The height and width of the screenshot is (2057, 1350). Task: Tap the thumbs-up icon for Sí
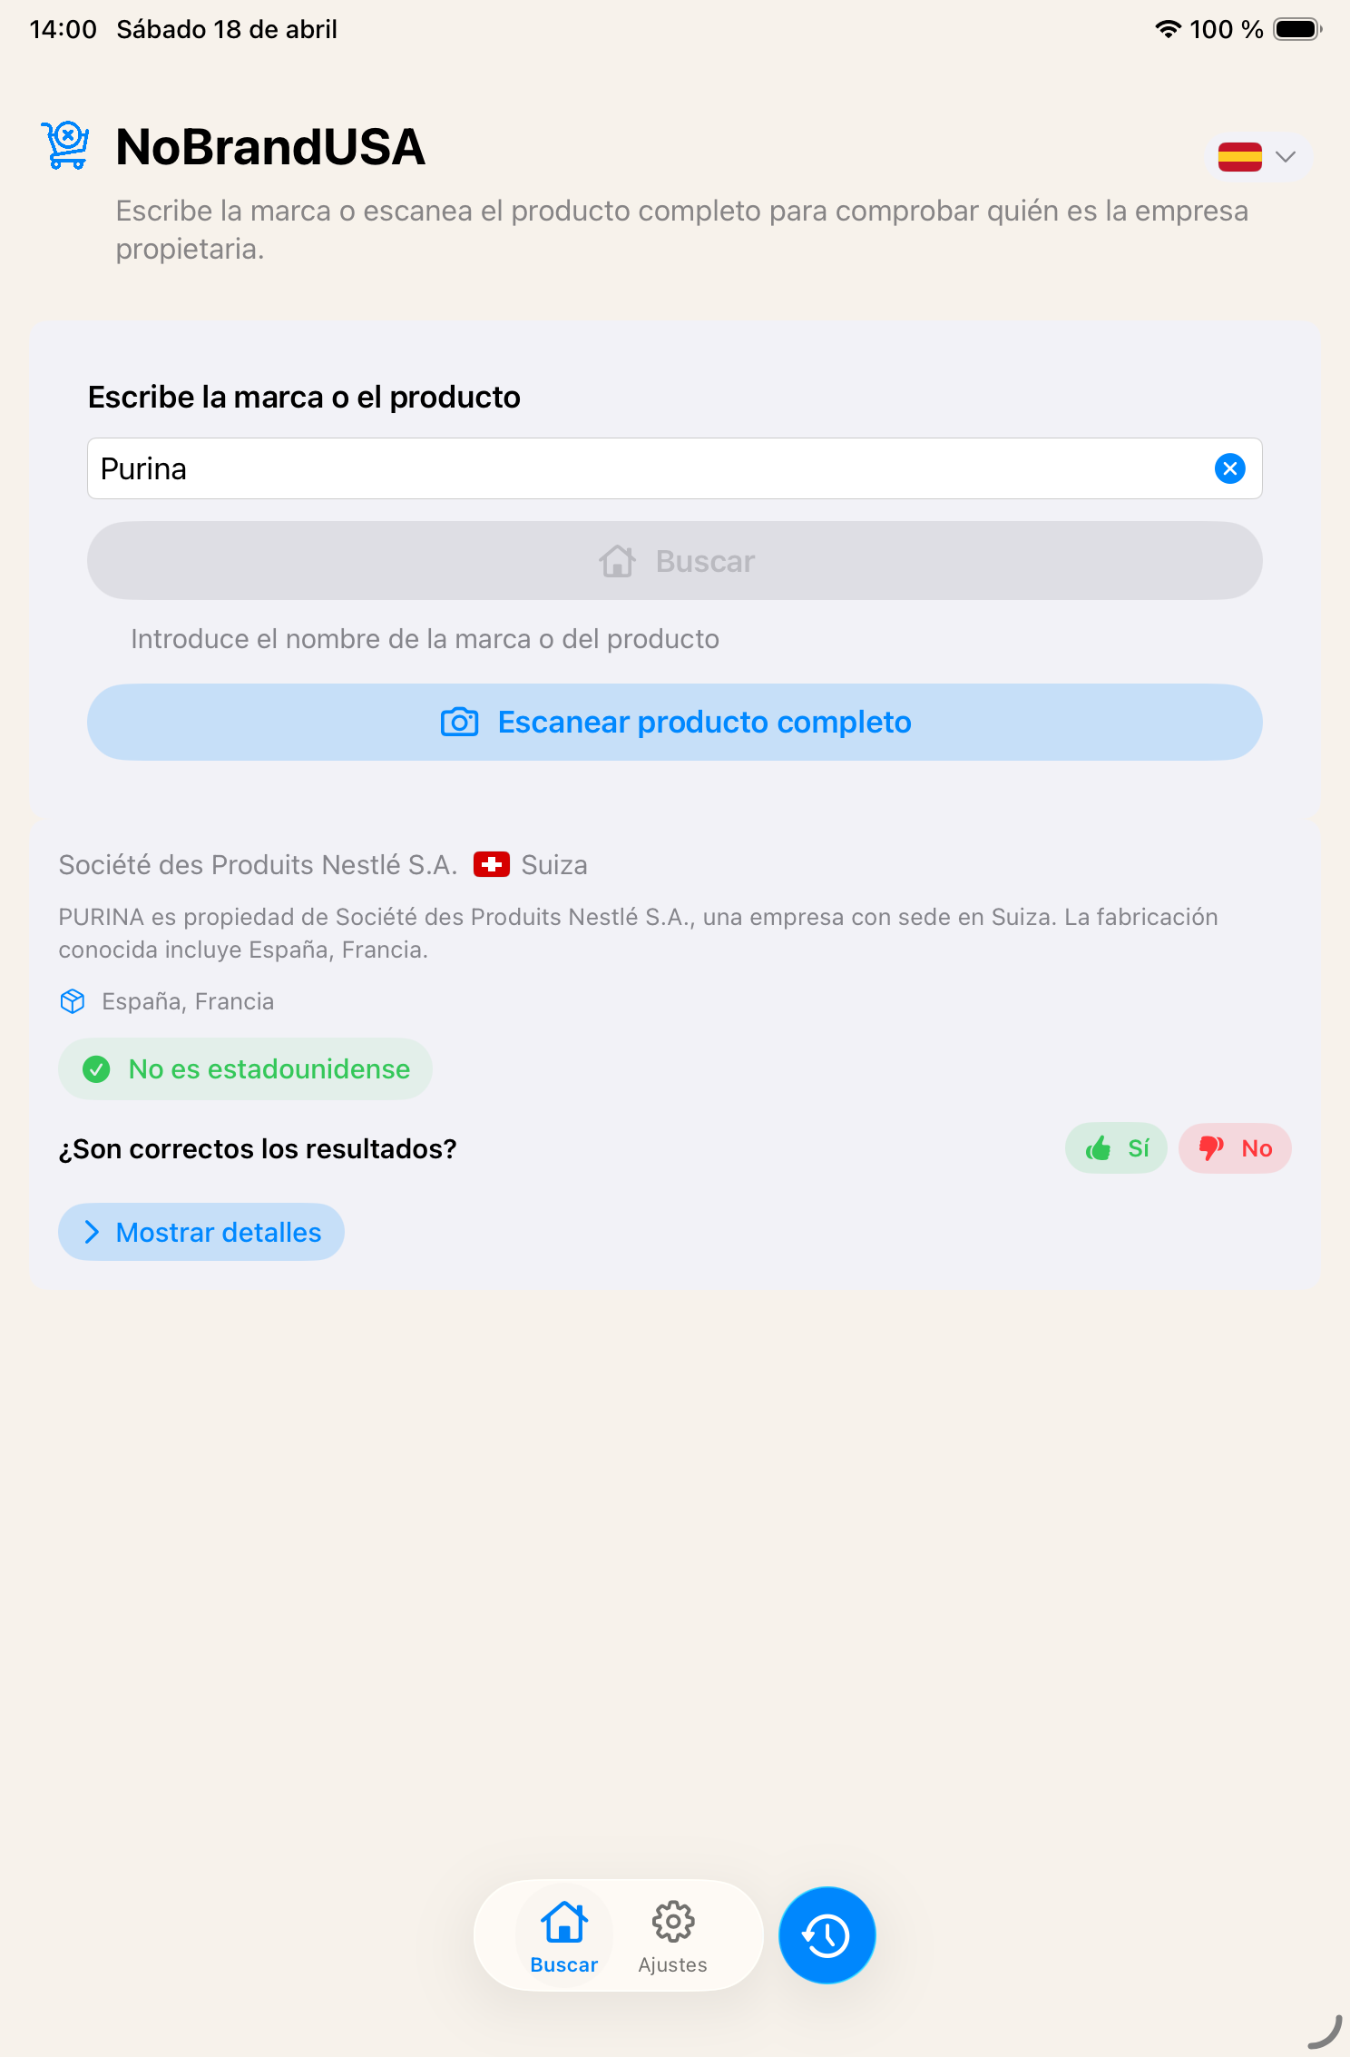(x=1099, y=1147)
